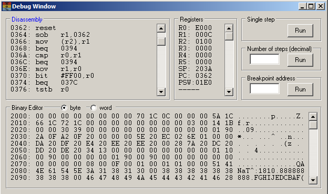Click Binary Editor scrollbar down arrow
The width and height of the screenshot is (328, 194).
pyautogui.click(x=313, y=180)
